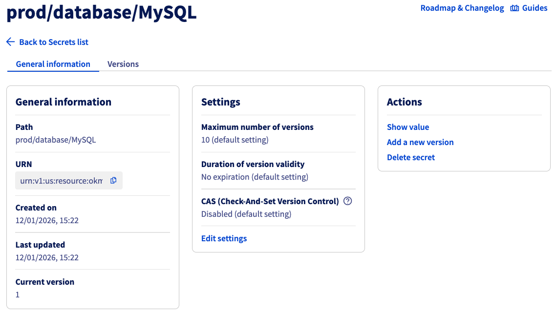Open Edit settings
Image resolution: width=557 pixels, height=315 pixels.
pyautogui.click(x=224, y=238)
